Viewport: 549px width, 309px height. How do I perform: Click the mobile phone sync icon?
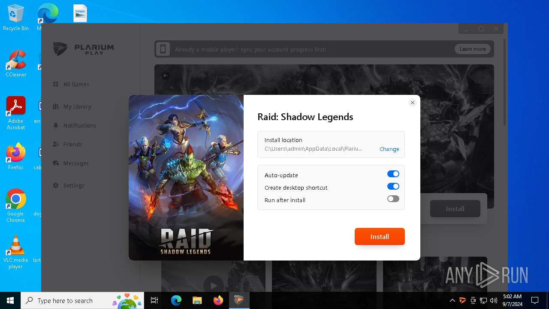(163, 49)
